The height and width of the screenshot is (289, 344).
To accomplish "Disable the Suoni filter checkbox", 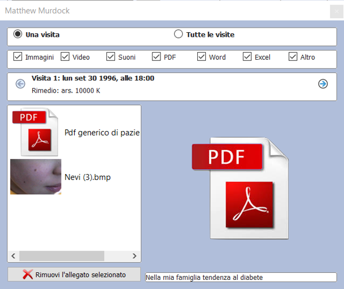I will click(x=110, y=56).
